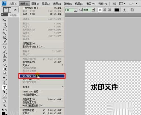The height and width of the screenshot is (115, 141).
Task: Choose 还原文字工具(O) to undo
Action: click(42, 8)
